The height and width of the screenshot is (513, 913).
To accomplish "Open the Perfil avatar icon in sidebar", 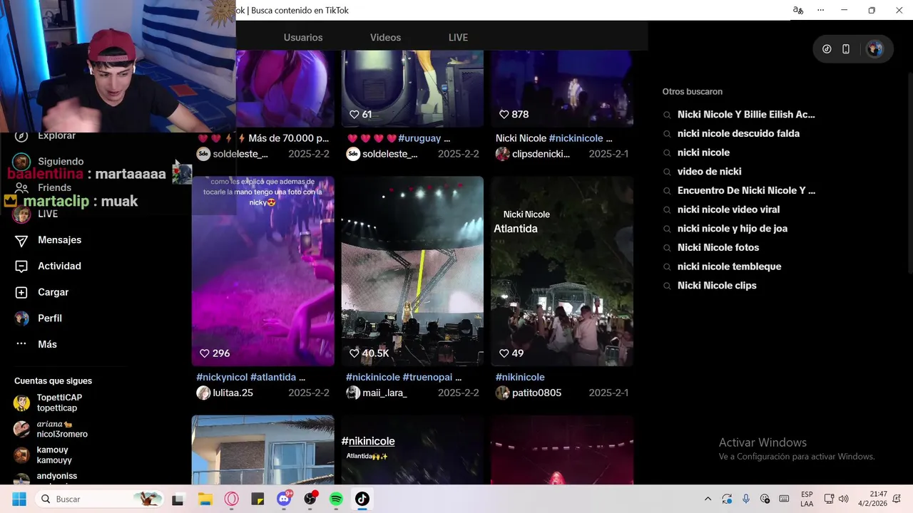I will (22, 318).
